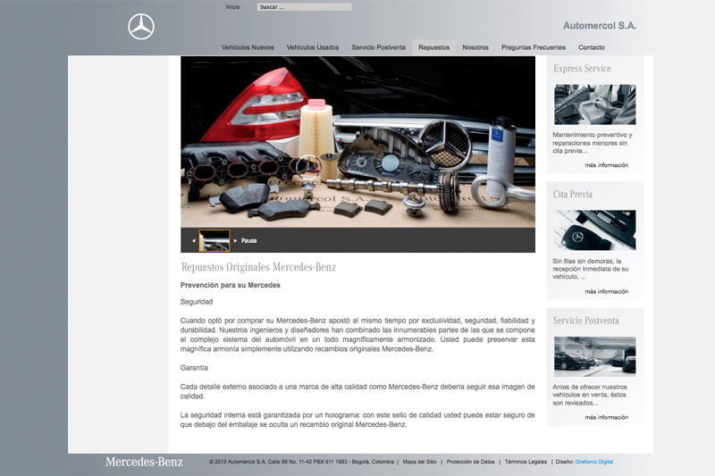The height and width of the screenshot is (476, 715).
Task: Open más información under Servicio Postventa
Action: [607, 417]
